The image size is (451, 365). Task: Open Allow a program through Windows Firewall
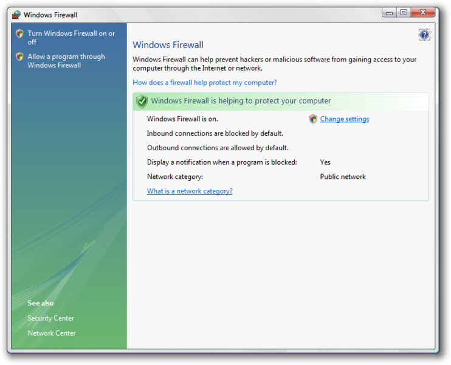[66, 61]
